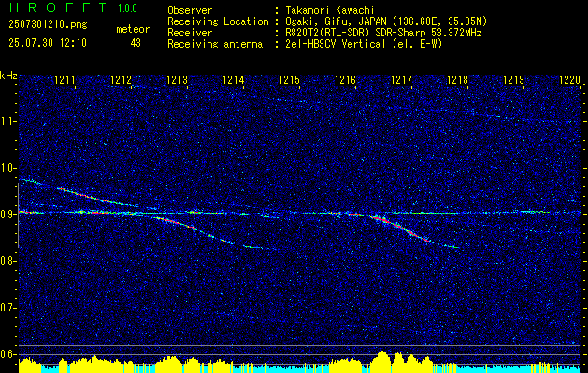Click the 1219 time marker
588x373 pixels.
coord(513,79)
